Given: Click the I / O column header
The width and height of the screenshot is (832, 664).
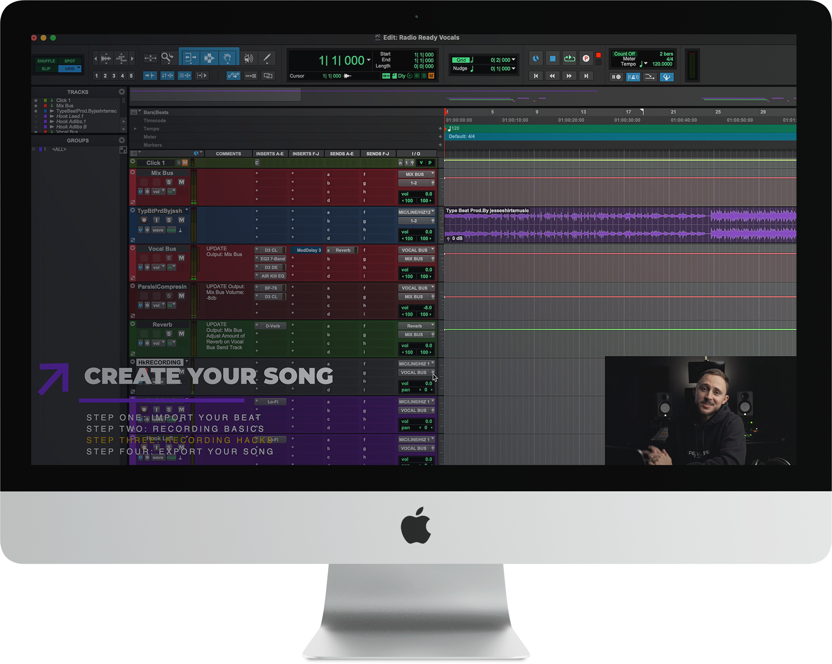Looking at the screenshot, I should (x=416, y=154).
